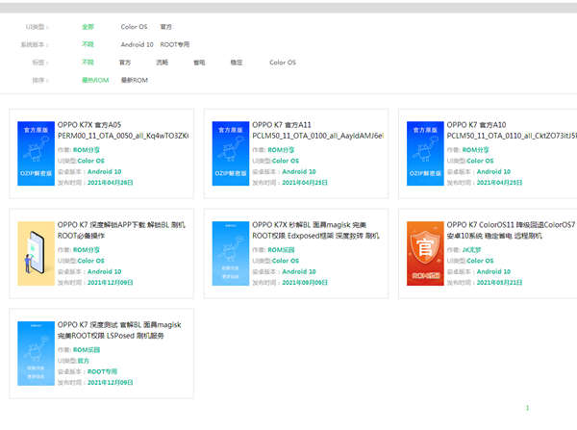This screenshot has height=430, width=577.
Task: Filter UI type by 官方
Action: point(166,27)
